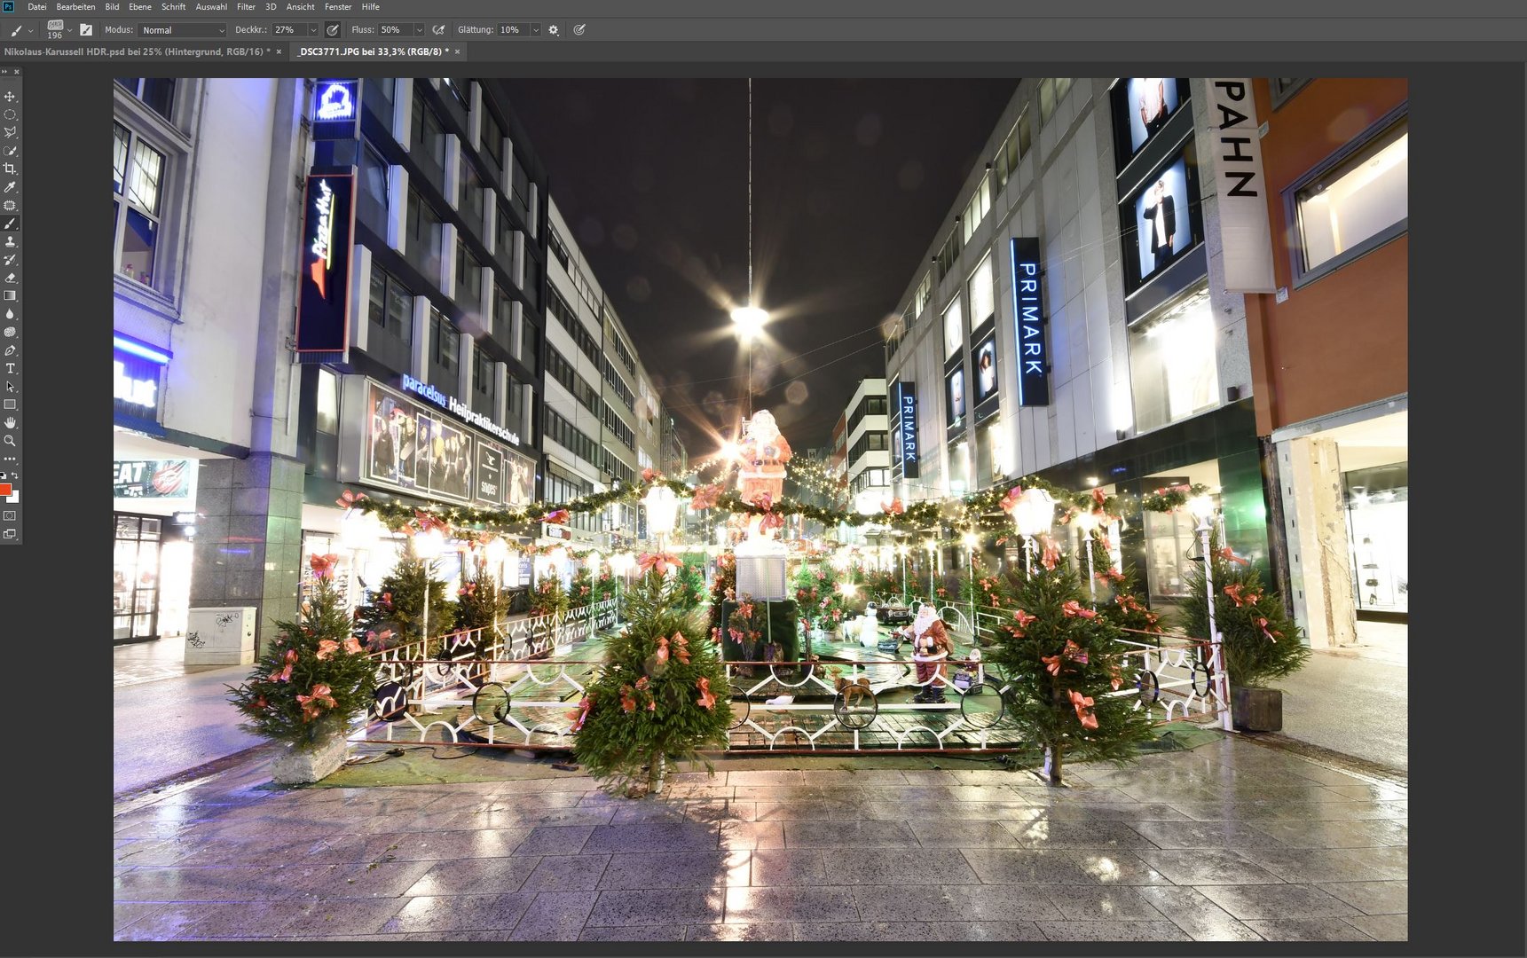The image size is (1527, 958).
Task: Select the Hand tool
Action: tap(10, 423)
